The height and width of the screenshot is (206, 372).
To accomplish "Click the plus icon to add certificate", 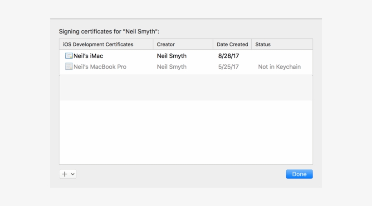I will [x=64, y=174].
